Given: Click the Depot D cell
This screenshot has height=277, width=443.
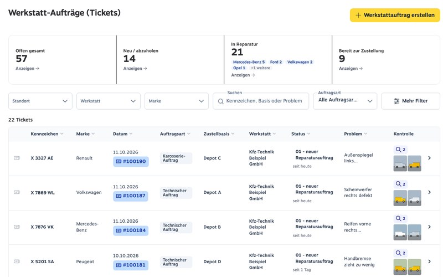Looking at the screenshot, I should coord(212,261).
